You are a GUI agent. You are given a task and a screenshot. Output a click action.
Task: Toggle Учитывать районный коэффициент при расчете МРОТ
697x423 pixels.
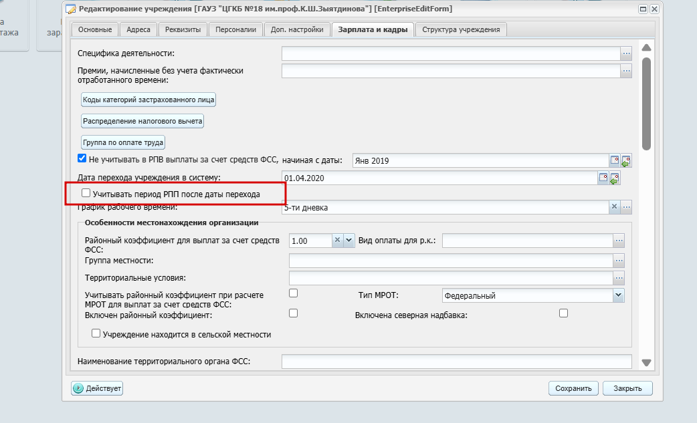(x=294, y=293)
